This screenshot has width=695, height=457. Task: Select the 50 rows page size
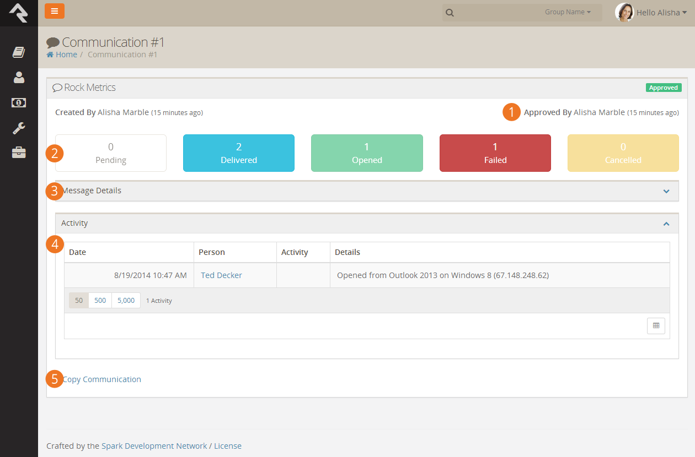coord(79,301)
